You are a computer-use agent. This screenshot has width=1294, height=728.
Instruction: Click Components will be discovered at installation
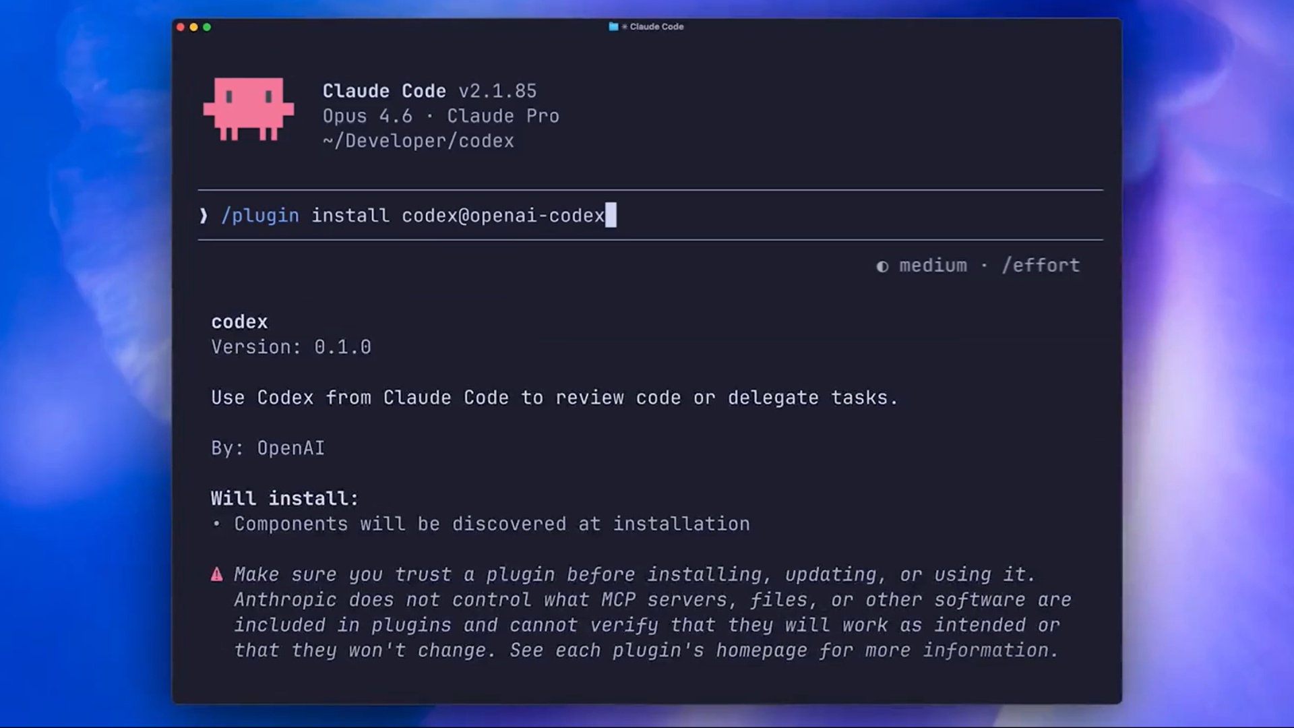click(x=491, y=524)
